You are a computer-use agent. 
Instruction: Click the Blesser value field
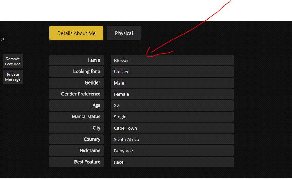(x=172, y=60)
